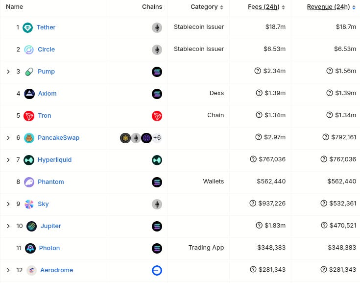Open the Phantom protocol link
Screen dimensions: 360x283
(x=51, y=182)
